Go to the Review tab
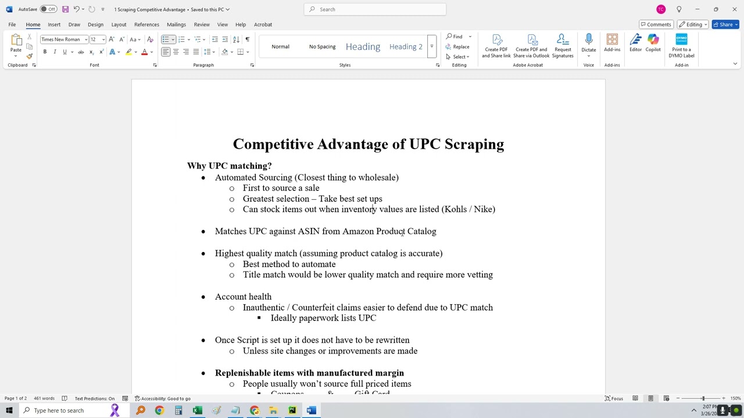 coord(202,24)
